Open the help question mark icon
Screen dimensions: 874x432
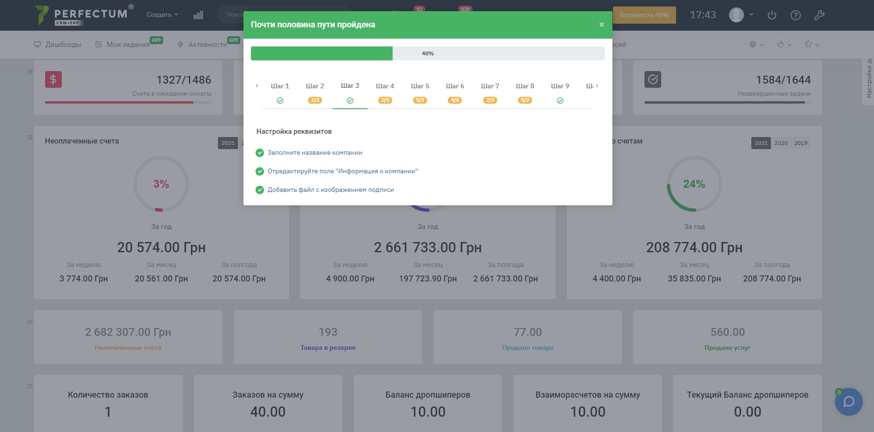795,15
